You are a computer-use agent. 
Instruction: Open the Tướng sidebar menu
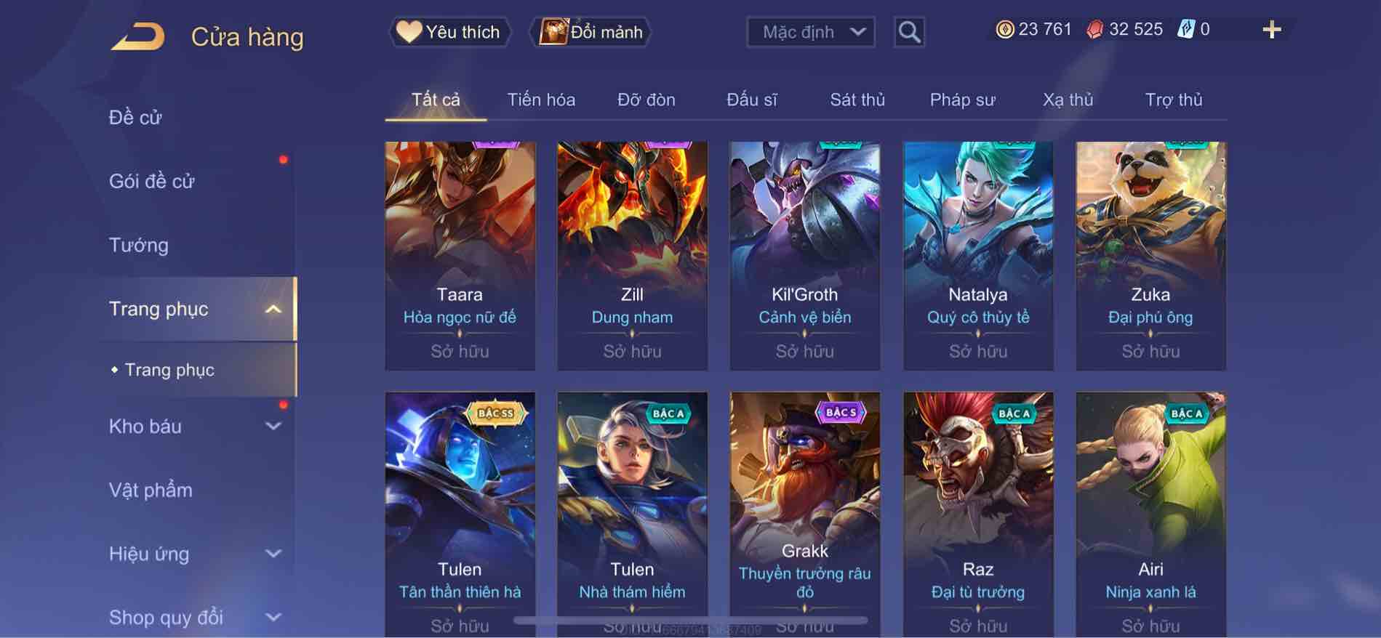coord(139,246)
